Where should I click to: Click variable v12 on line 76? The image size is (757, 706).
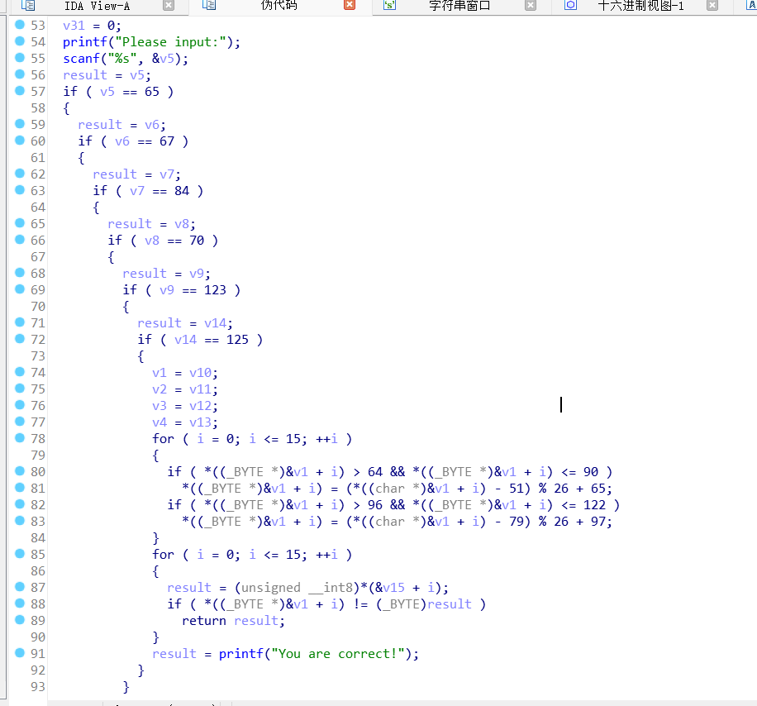pyautogui.click(x=200, y=406)
